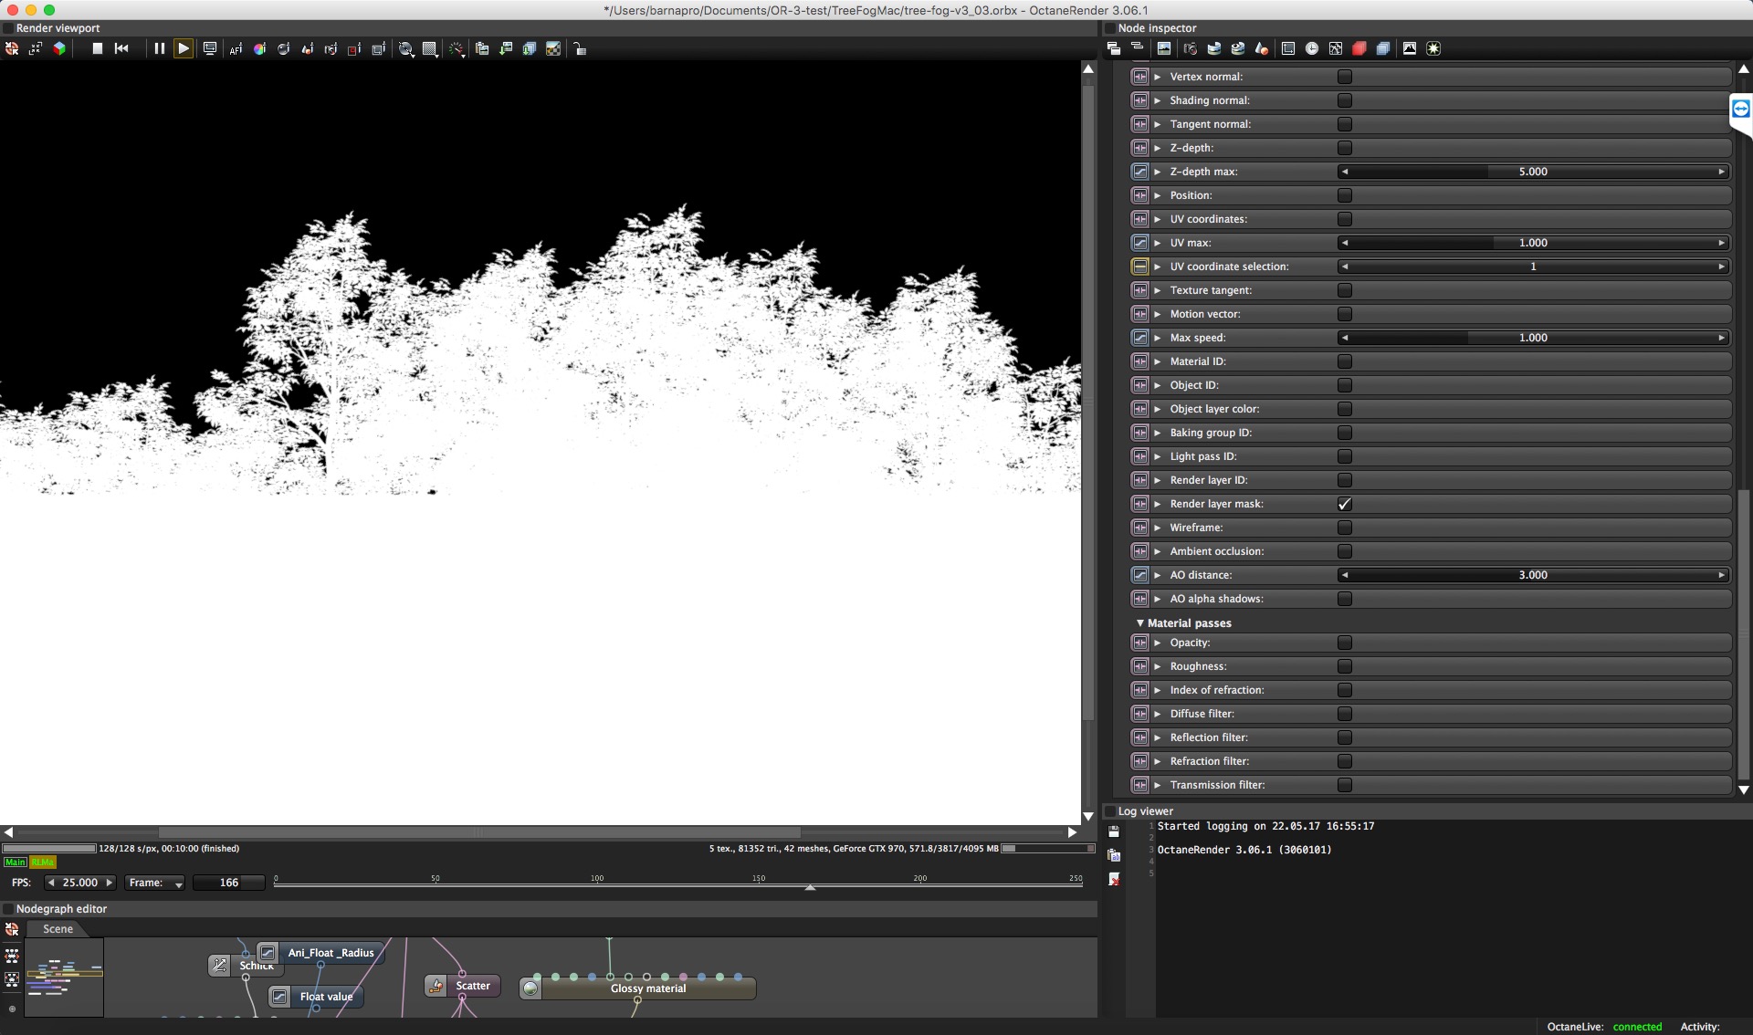Pause the render
The height and width of the screenshot is (1035, 1753).
[x=159, y=48]
